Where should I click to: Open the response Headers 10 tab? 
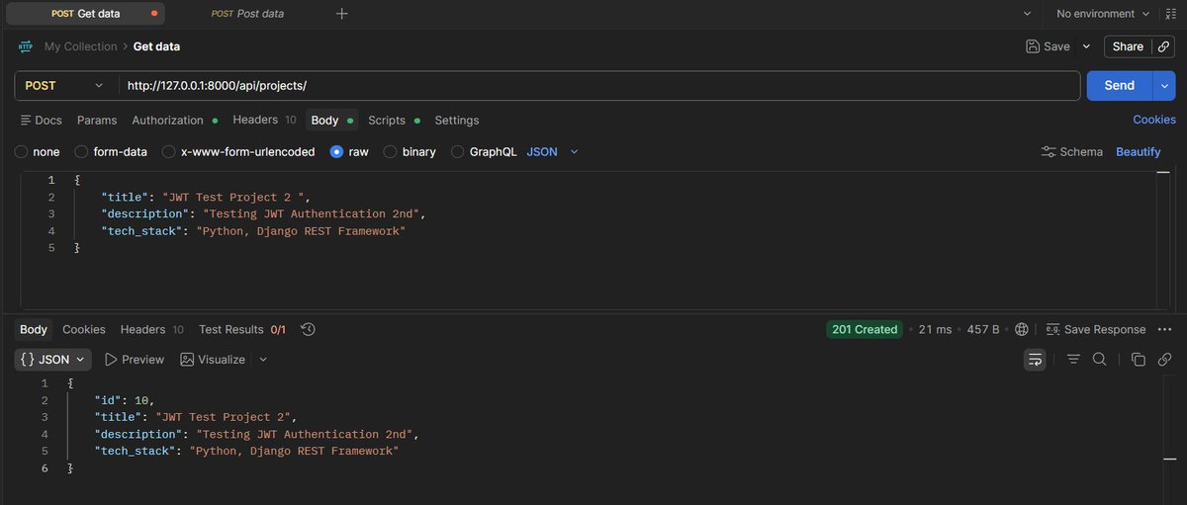[x=151, y=330]
